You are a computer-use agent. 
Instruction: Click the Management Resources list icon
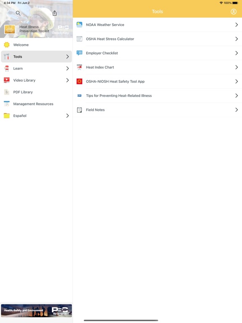point(7,104)
